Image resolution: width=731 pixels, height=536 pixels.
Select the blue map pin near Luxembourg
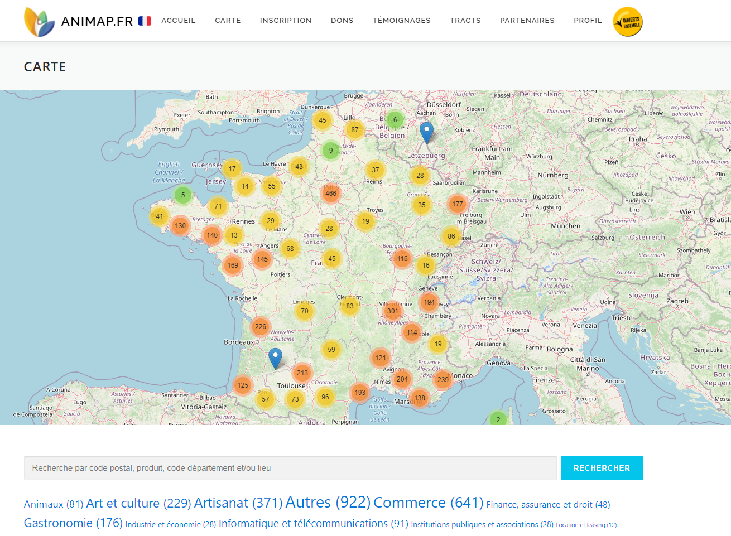(426, 133)
